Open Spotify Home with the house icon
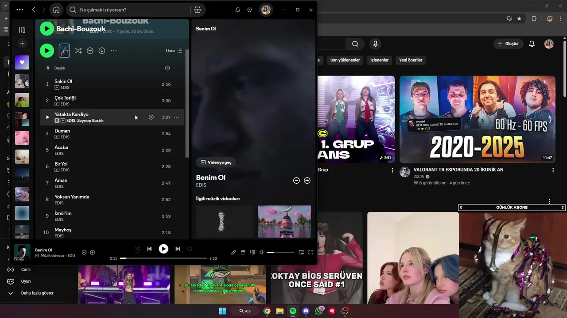Image resolution: width=567 pixels, height=318 pixels. (x=56, y=10)
